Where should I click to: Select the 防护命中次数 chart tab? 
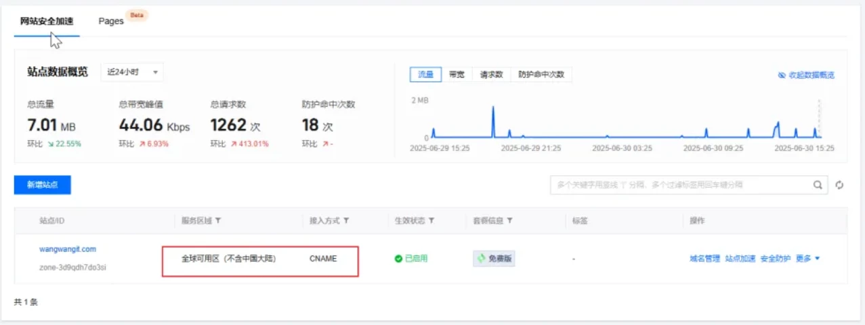coord(541,74)
